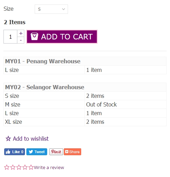170x177 pixels.
Task: Open the Size dropdown
Action: [x=51, y=9]
